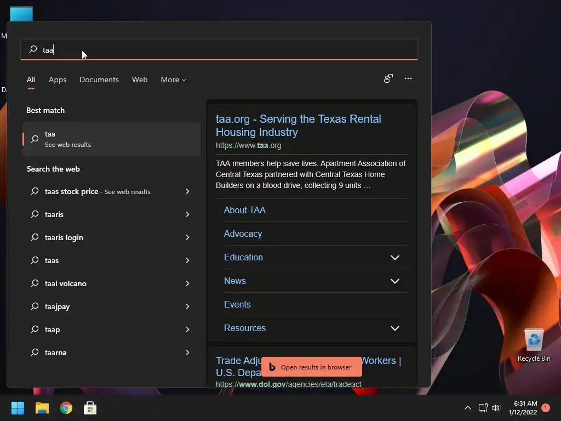Open the notification count badge
Viewport: 561px width, 421px height.
pos(546,407)
